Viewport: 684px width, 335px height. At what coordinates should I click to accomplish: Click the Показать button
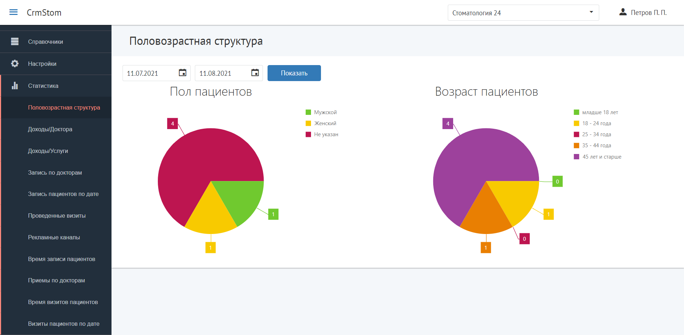click(294, 73)
